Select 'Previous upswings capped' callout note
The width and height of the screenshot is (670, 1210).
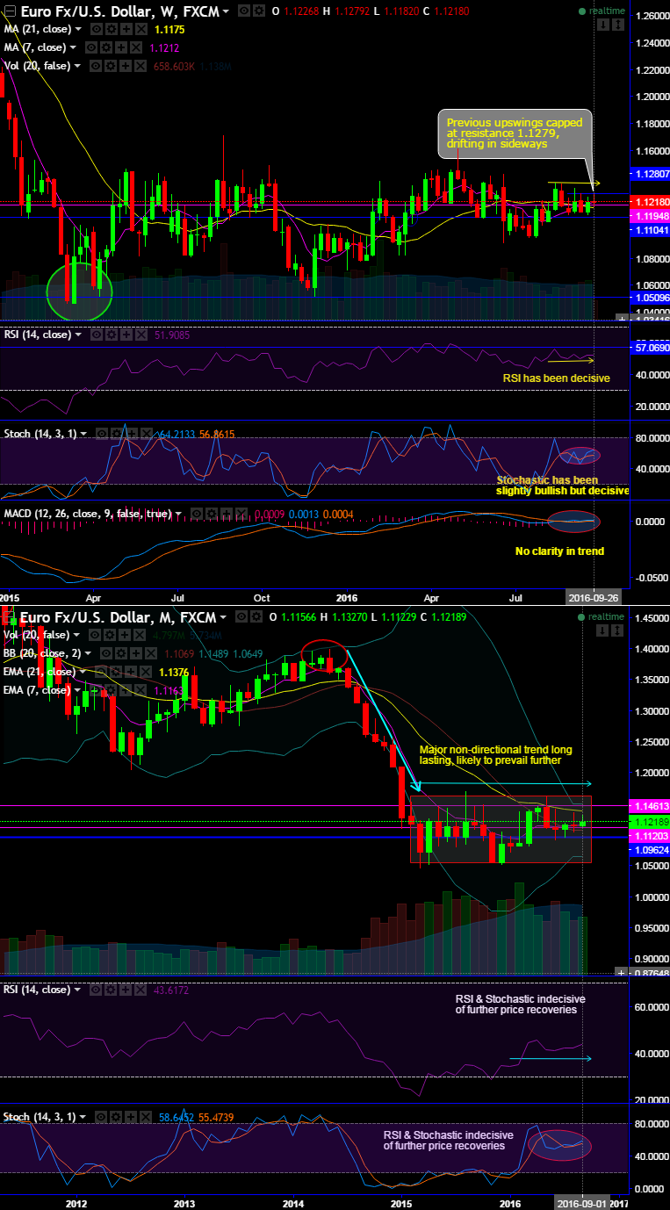pos(515,133)
